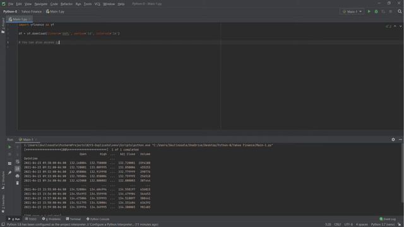
Task: Click cursor position indicator in status bar
Action: click(x=328, y=224)
